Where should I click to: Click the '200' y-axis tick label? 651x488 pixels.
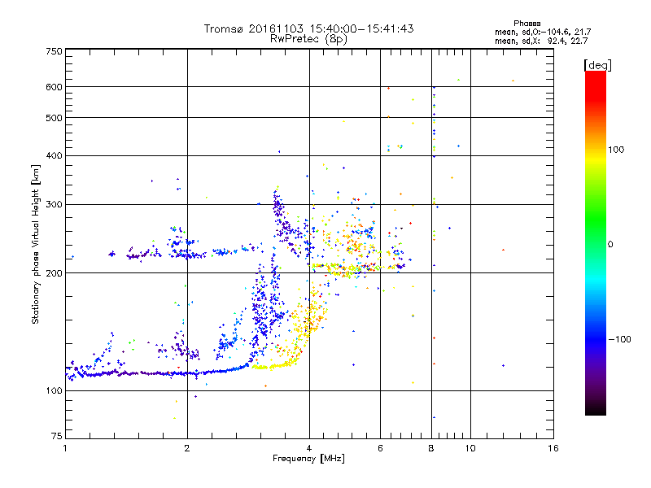(54, 273)
